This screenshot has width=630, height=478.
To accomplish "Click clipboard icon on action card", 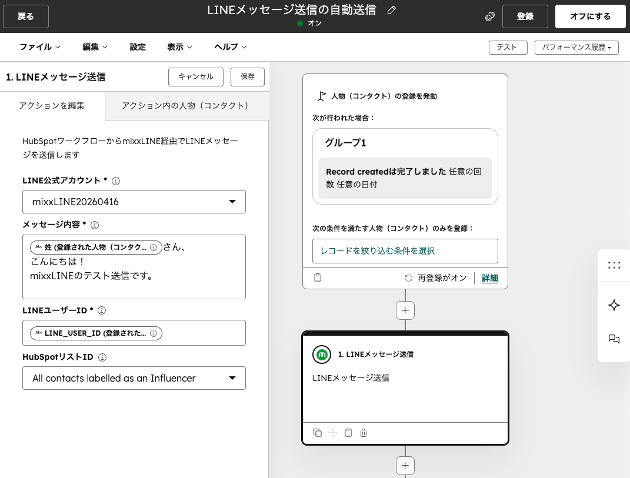I will click(x=348, y=433).
